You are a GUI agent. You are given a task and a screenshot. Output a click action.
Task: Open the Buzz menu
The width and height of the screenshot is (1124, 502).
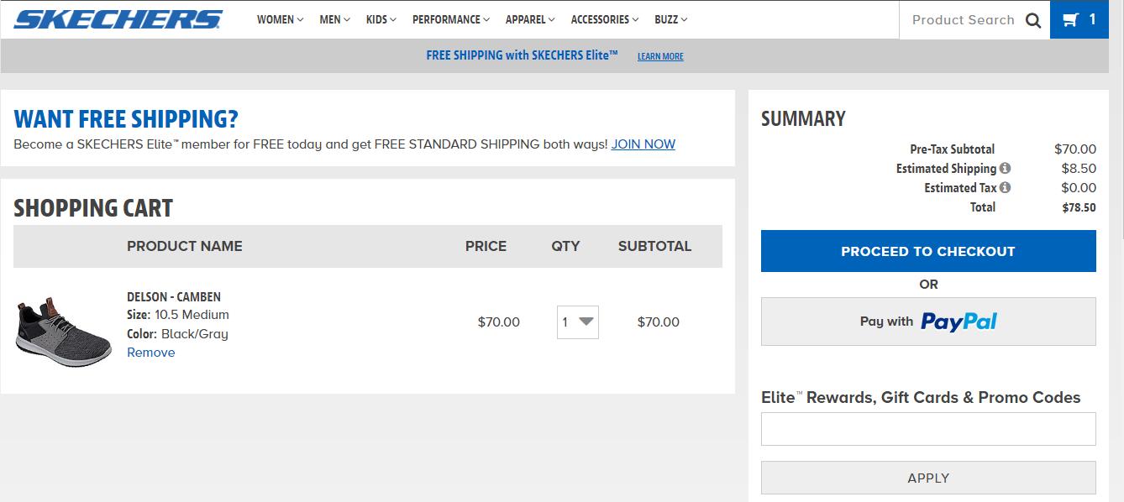[670, 19]
